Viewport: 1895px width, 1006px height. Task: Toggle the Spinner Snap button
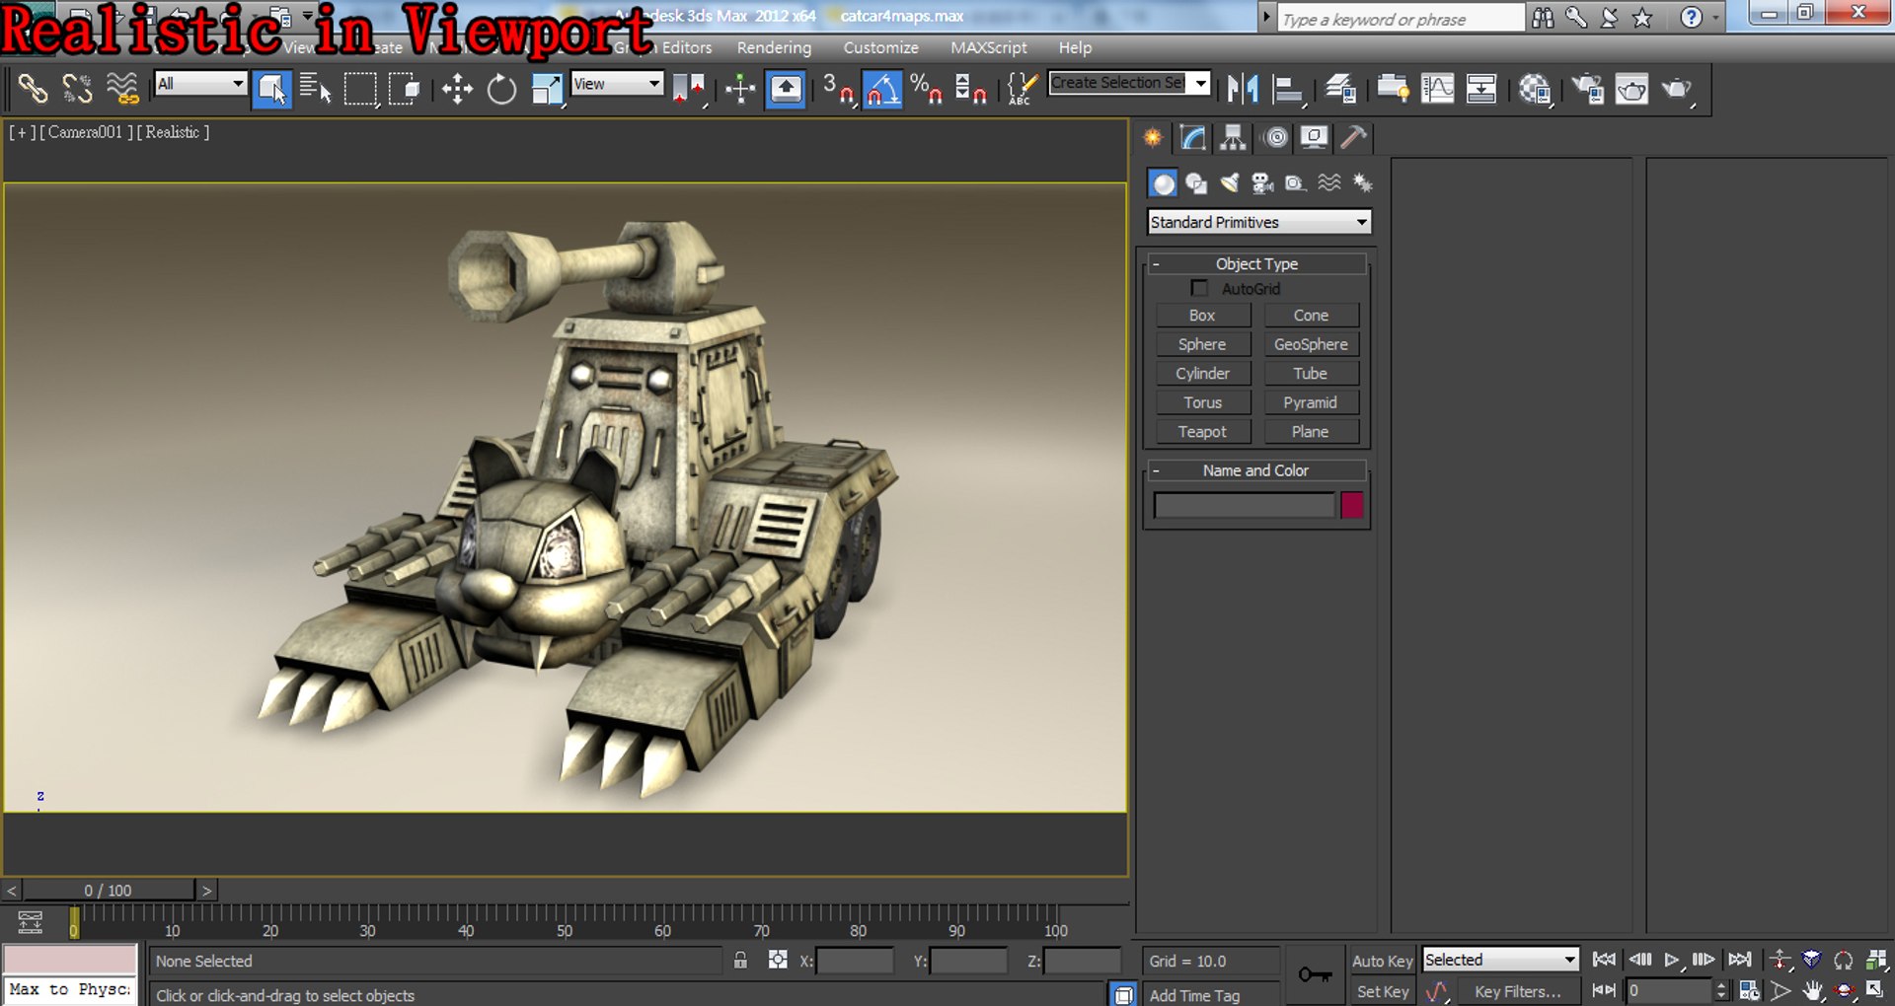click(970, 90)
